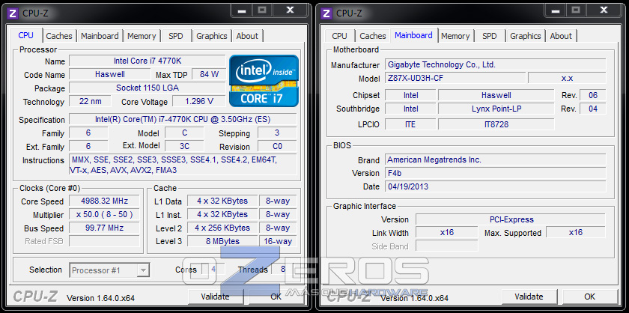The image size is (629, 313).
Task: Click the Stepping 3 value
Action: tap(277, 133)
